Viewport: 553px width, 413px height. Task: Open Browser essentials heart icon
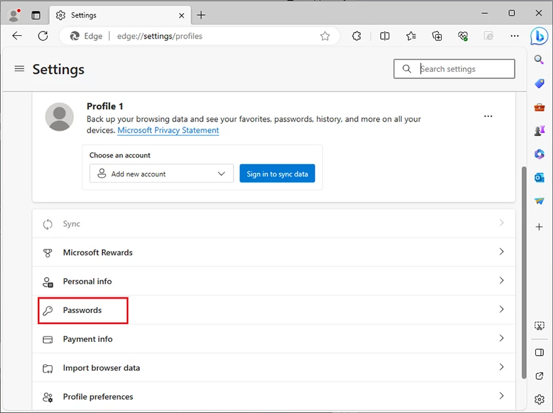coord(463,36)
